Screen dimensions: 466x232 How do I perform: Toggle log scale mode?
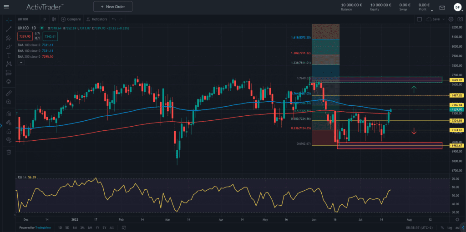coord(449,227)
